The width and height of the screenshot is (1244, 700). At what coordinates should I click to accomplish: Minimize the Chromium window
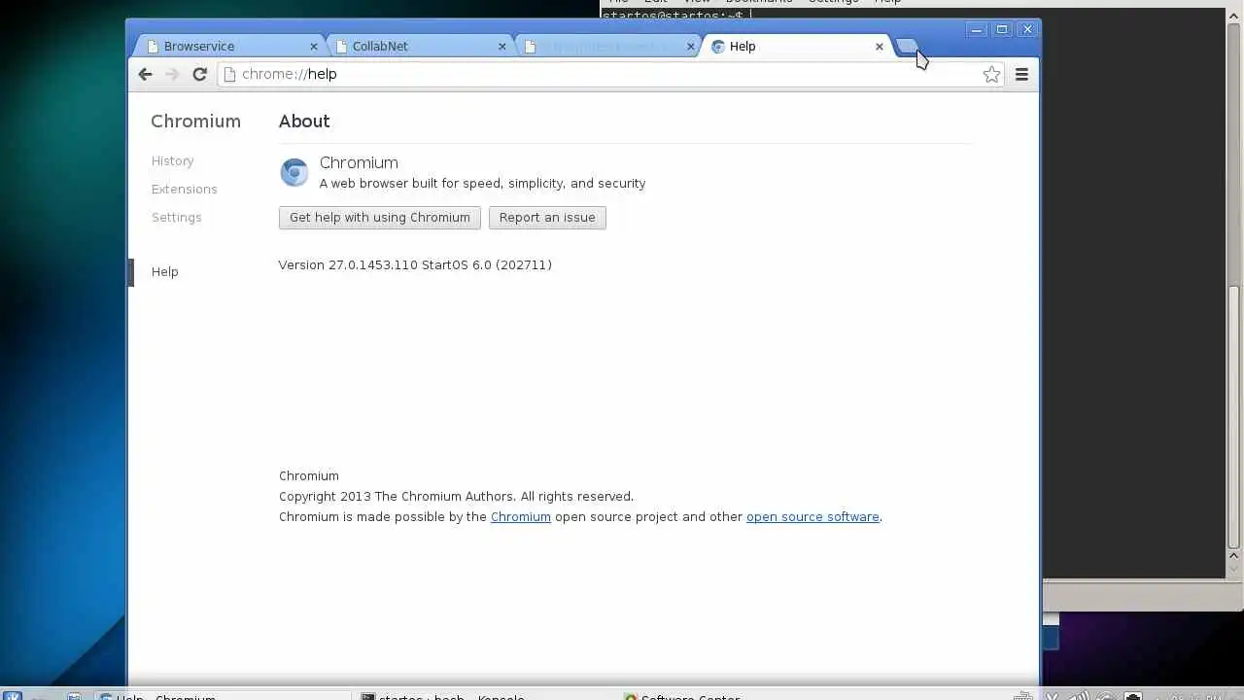(x=978, y=29)
